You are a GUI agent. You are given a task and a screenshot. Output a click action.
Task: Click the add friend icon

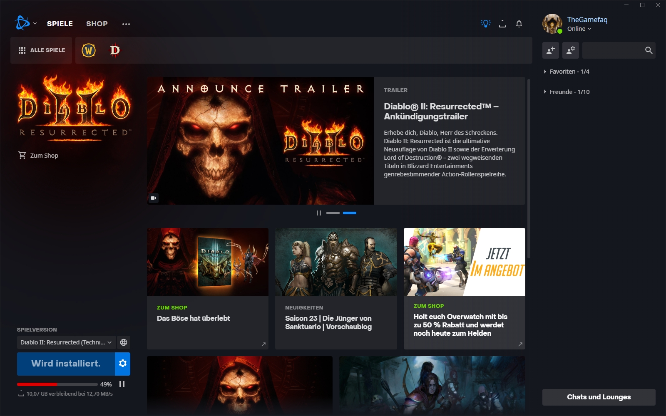point(551,50)
